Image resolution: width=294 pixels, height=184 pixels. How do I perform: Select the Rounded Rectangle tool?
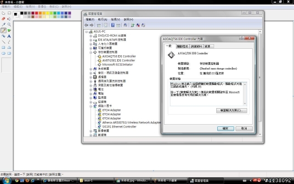click(9, 53)
